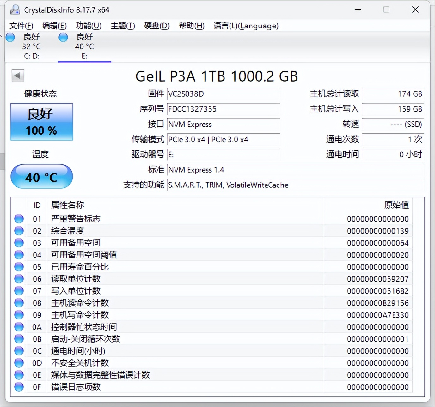Viewport: 435px width, 407px height.
Task: Open the 硬盘(D) menu
Action: click(157, 26)
